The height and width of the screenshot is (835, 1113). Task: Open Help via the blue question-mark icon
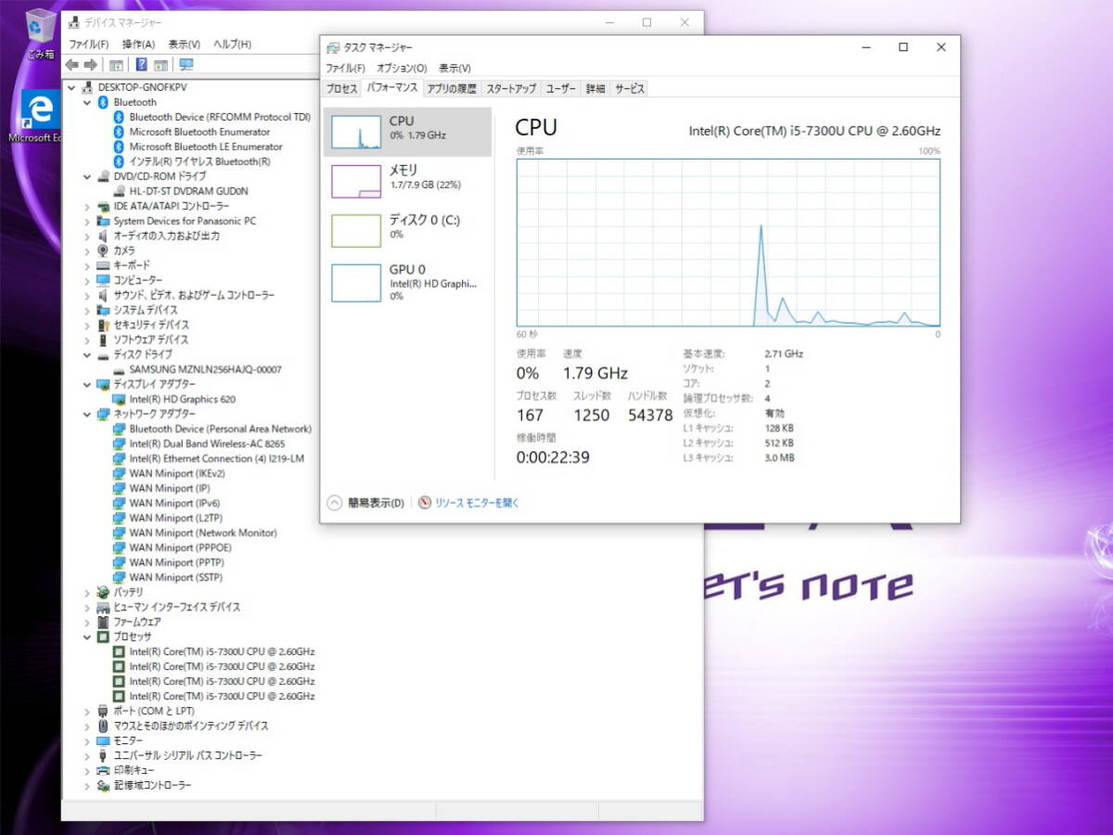point(141,65)
